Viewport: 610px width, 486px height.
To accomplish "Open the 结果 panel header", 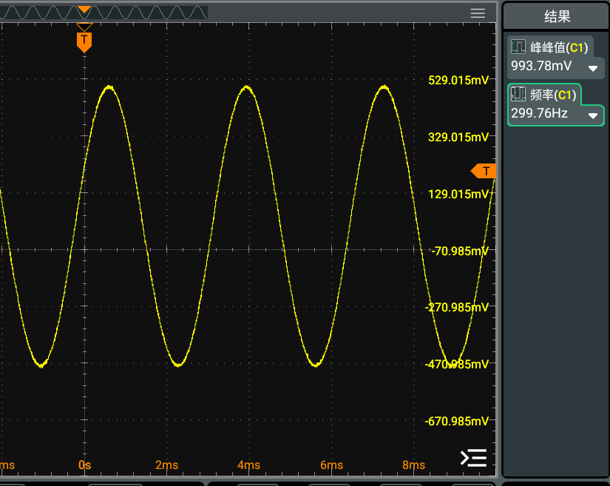I will coord(557,18).
